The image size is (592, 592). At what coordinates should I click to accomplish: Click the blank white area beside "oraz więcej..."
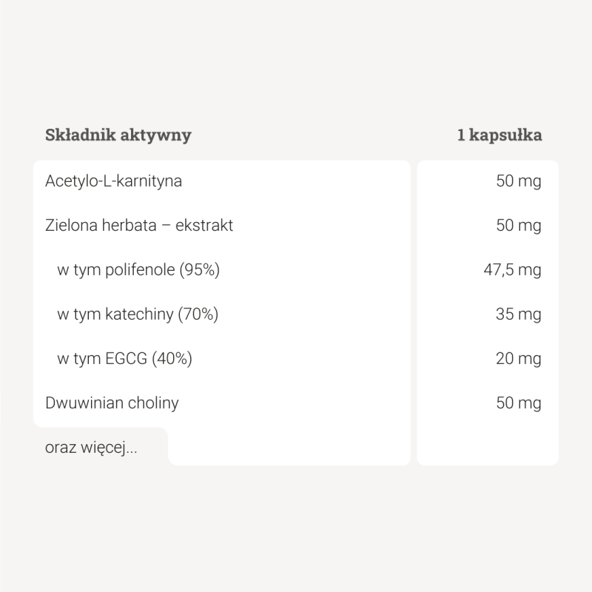(289, 446)
